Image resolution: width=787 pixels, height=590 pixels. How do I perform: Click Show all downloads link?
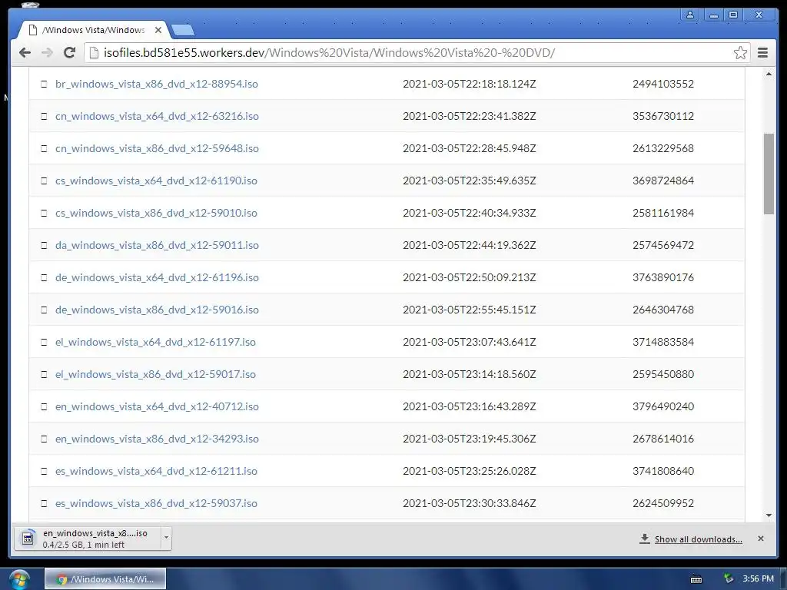pos(698,539)
